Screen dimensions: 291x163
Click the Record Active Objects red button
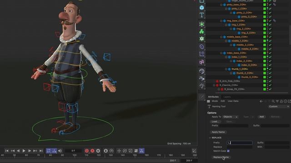coord(87,151)
